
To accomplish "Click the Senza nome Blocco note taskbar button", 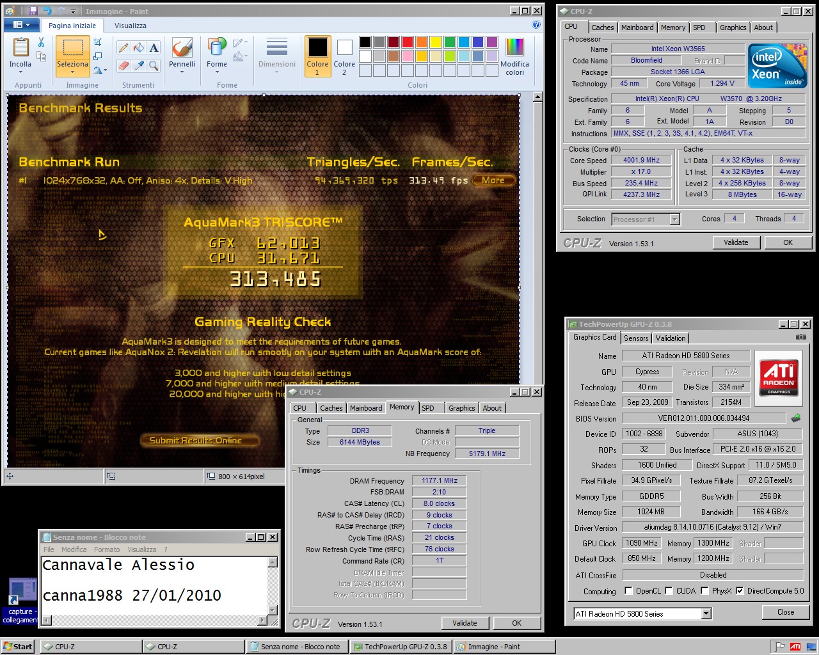I will point(298,647).
